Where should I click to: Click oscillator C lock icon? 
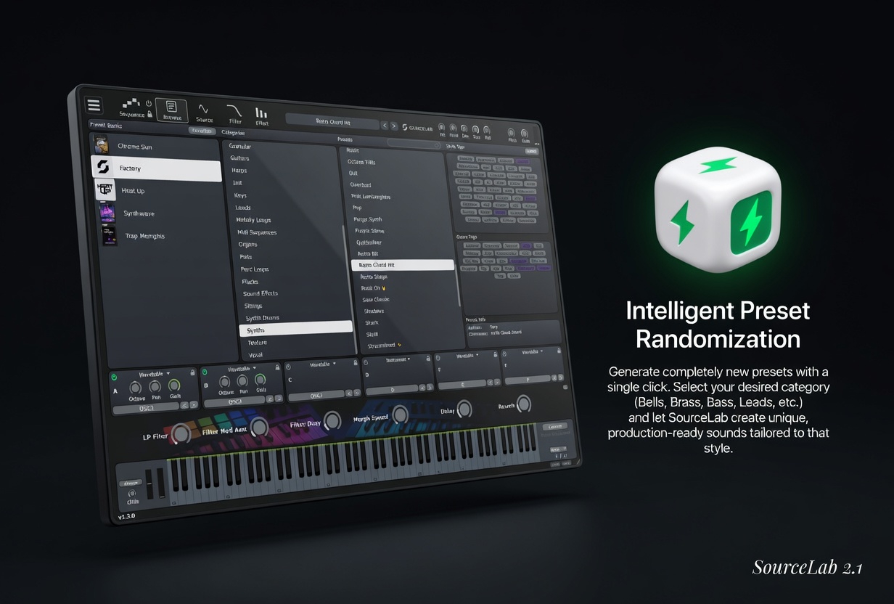click(354, 363)
